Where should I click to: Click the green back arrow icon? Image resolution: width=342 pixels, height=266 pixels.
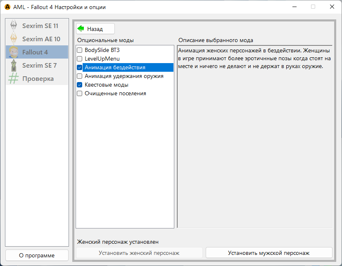coord(81,29)
